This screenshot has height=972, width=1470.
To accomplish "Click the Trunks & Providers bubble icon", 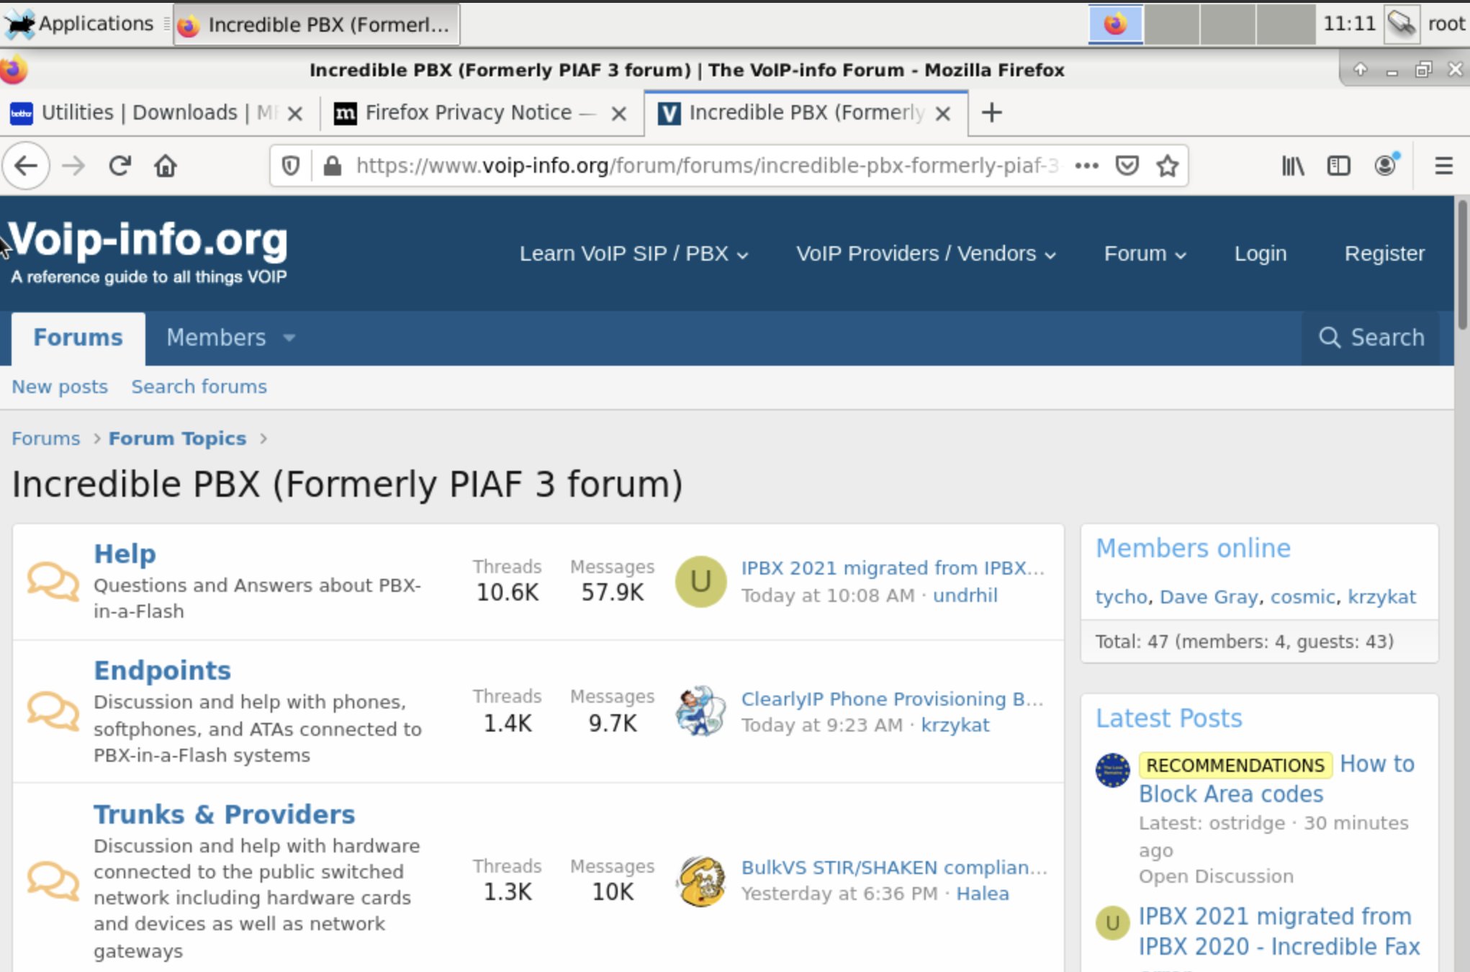I will (53, 881).
